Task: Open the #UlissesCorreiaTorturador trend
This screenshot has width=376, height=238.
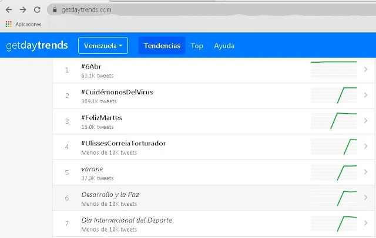Action: [x=123, y=143]
